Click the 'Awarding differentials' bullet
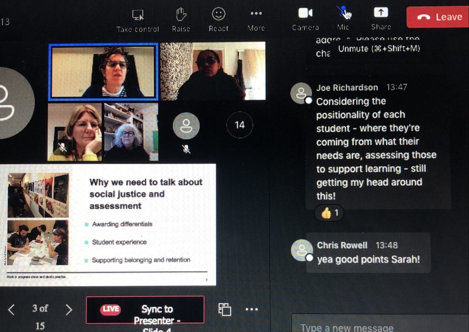Viewport: 469px width, 332px height. click(122, 224)
